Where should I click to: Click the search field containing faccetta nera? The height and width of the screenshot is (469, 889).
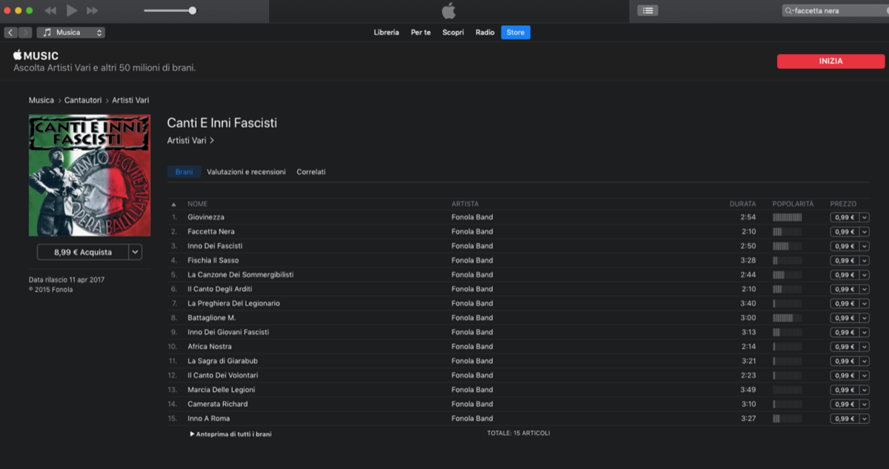pyautogui.click(x=835, y=10)
